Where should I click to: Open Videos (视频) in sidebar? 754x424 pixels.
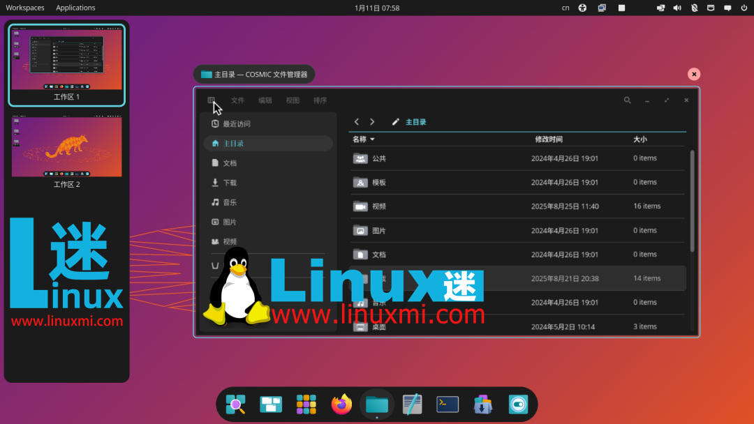click(268, 241)
